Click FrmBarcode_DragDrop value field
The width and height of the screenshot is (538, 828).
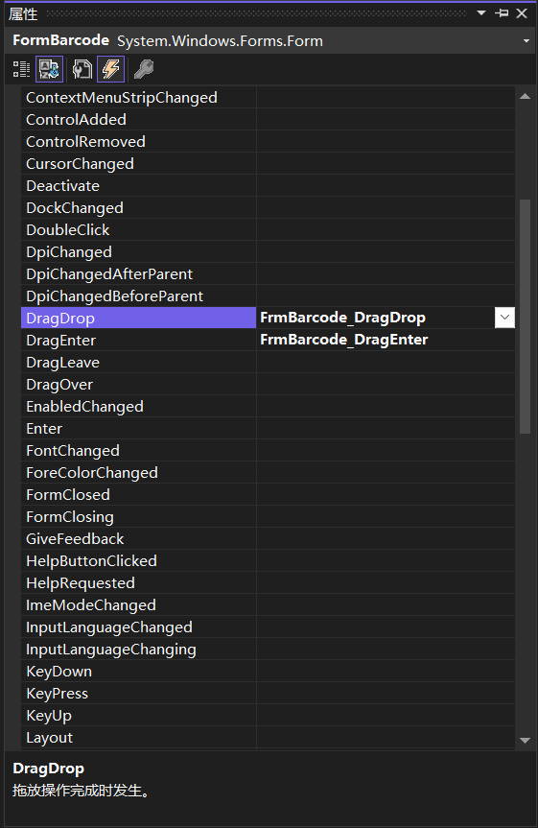(375, 318)
